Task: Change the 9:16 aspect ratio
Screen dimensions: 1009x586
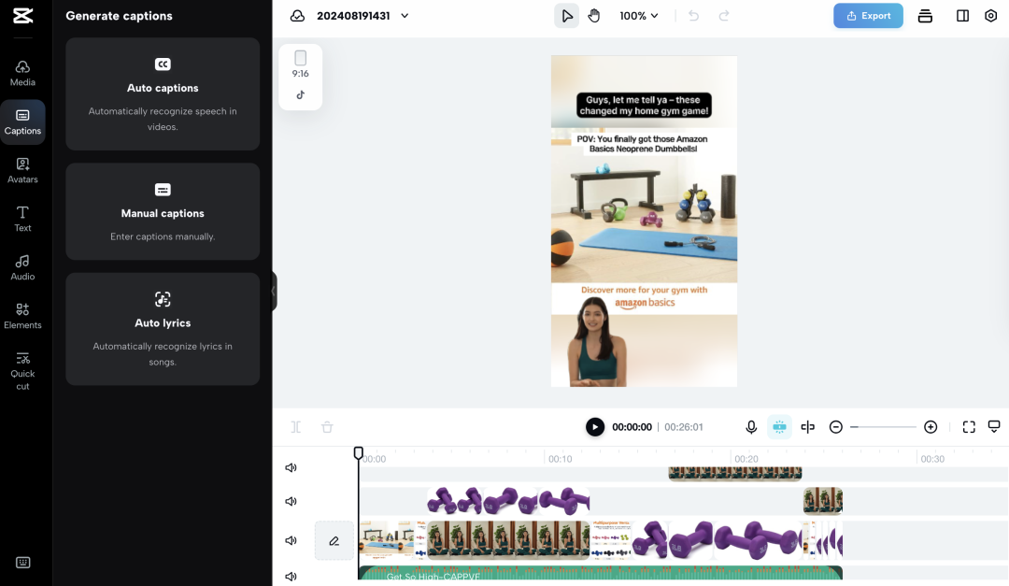Action: coord(301,64)
